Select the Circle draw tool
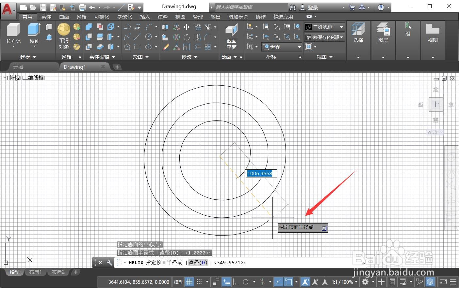 pyautogui.click(x=148, y=37)
